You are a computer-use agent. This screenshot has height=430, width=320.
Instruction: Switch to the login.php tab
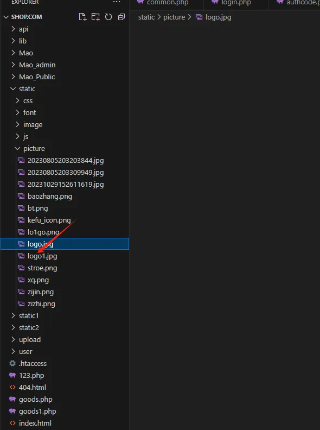tap(236, 3)
